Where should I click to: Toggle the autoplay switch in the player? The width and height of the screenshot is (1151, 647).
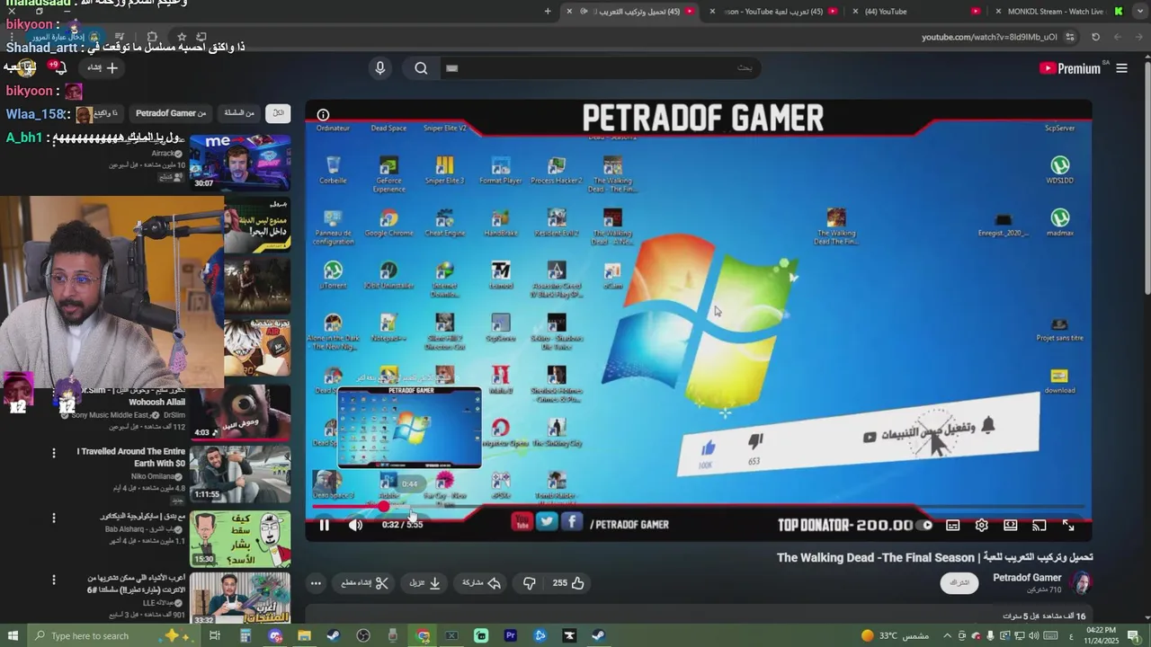pos(923,525)
